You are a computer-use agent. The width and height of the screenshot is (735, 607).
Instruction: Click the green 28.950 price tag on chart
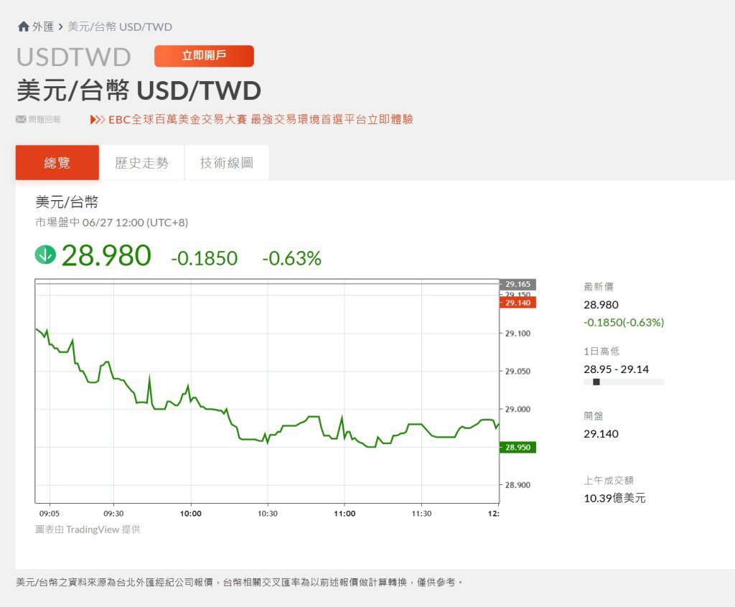(x=517, y=447)
